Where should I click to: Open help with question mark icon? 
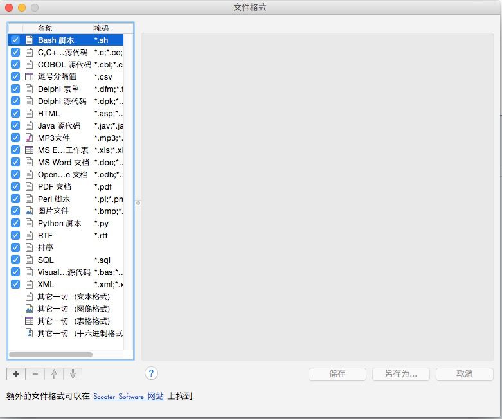point(151,373)
